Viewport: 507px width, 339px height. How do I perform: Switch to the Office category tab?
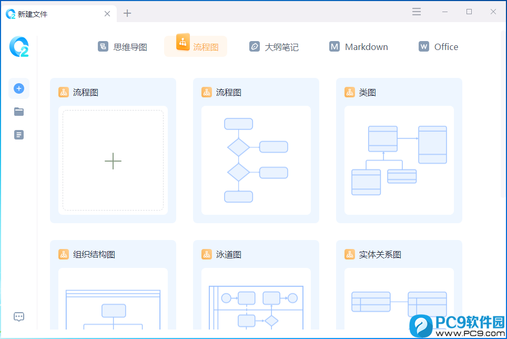tap(438, 46)
